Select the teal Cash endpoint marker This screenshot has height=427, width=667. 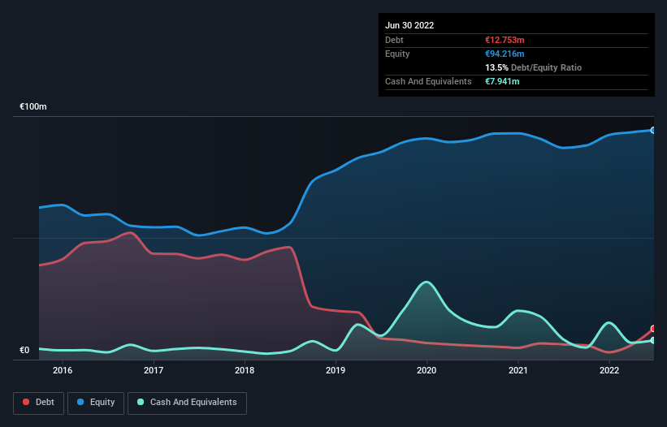[653, 340]
